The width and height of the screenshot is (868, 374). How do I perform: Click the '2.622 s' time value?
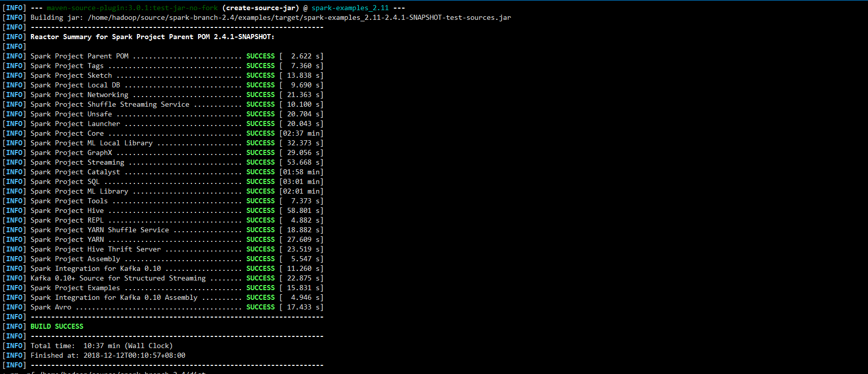[x=305, y=56]
